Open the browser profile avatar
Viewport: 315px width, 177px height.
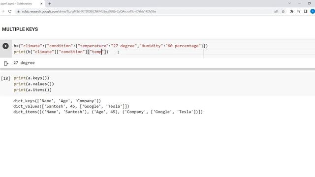[x=313, y=11]
